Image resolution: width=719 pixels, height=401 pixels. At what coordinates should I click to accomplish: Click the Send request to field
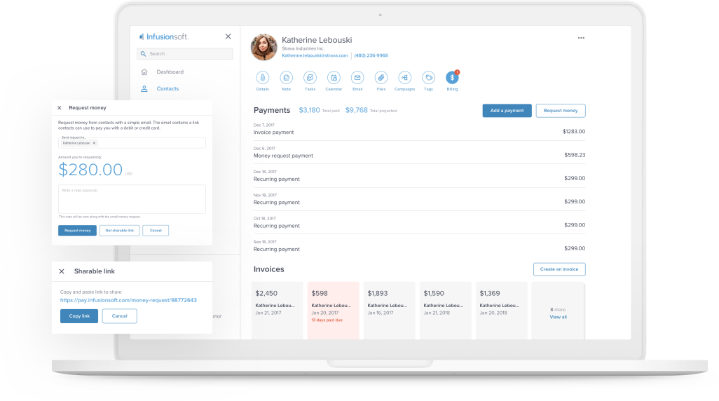(132, 142)
